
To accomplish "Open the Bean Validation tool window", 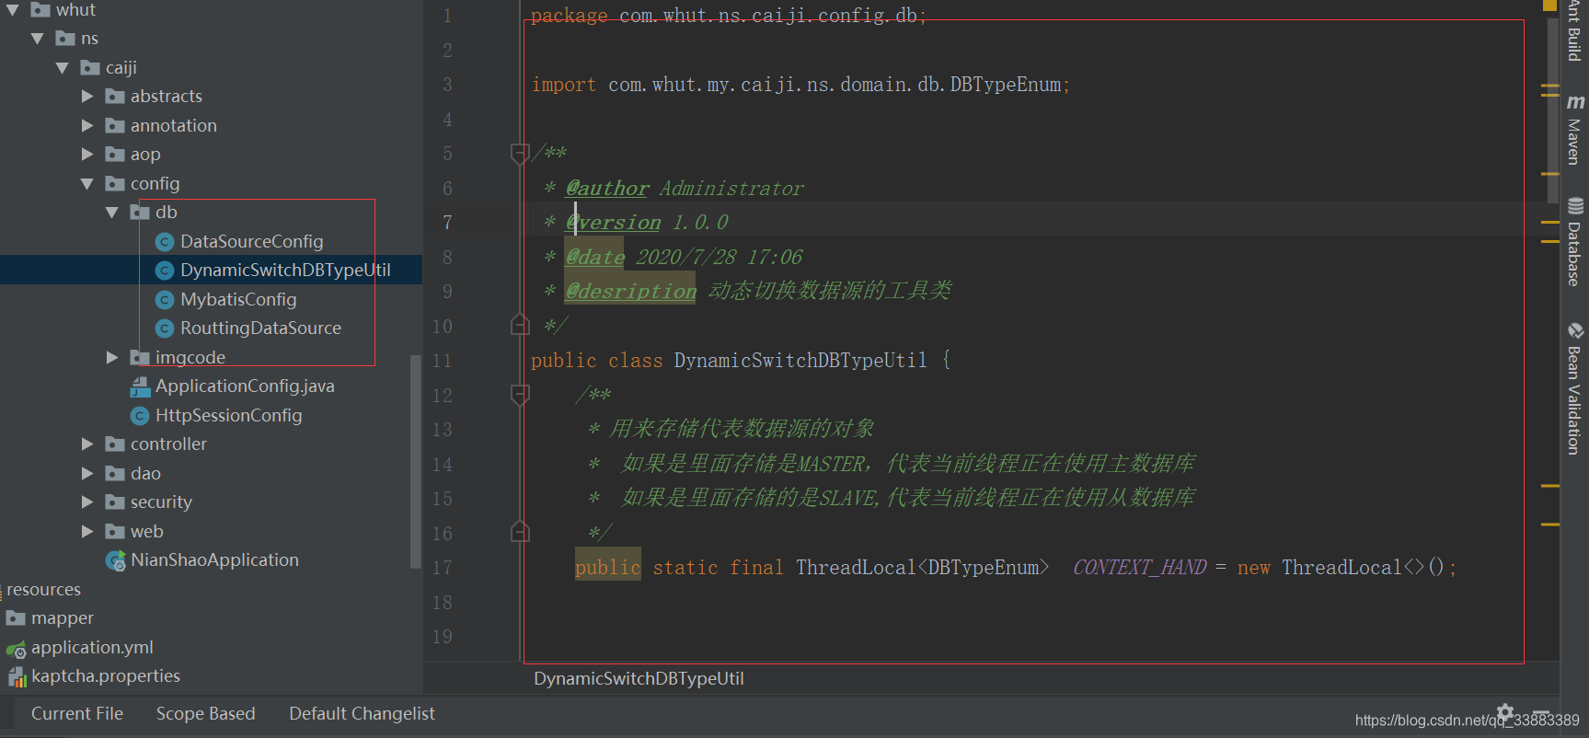I will point(1575,388).
